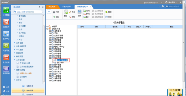Click the help question mark icon

click(163, 6)
